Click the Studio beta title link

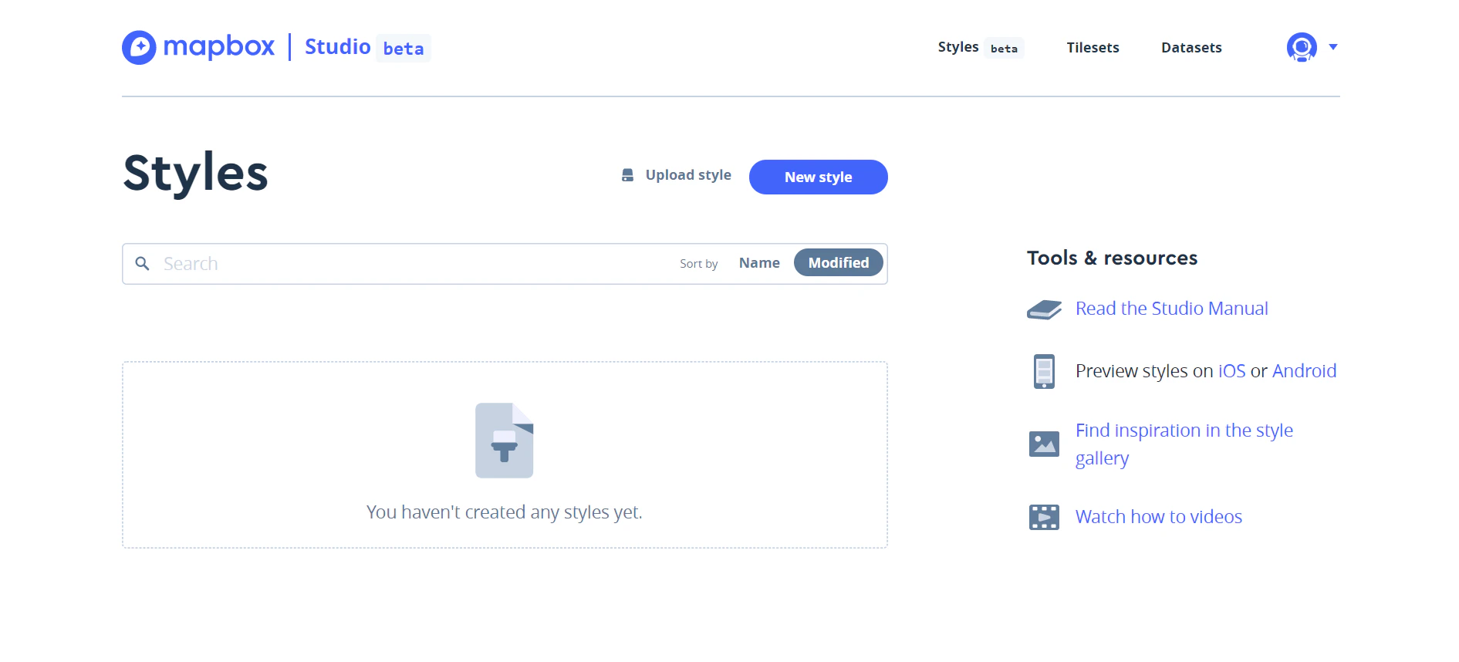[367, 48]
